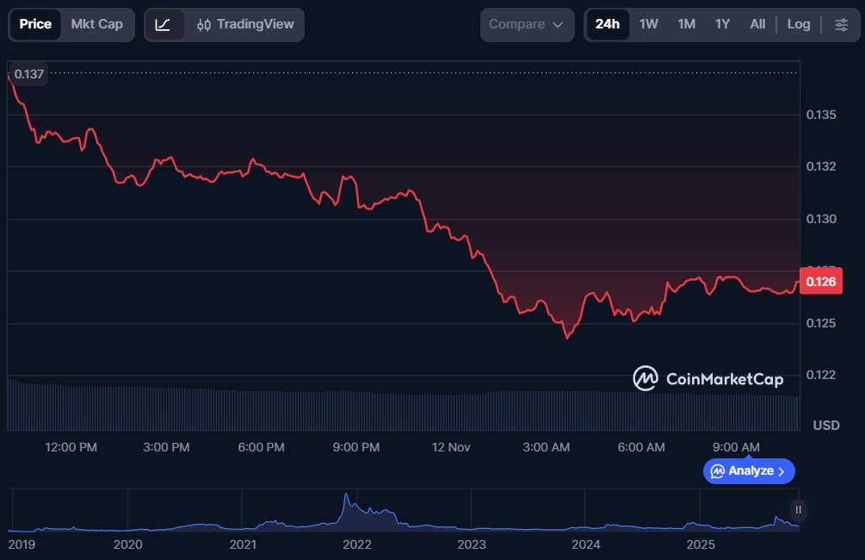Show the All time range
865x560 pixels.
(x=757, y=24)
